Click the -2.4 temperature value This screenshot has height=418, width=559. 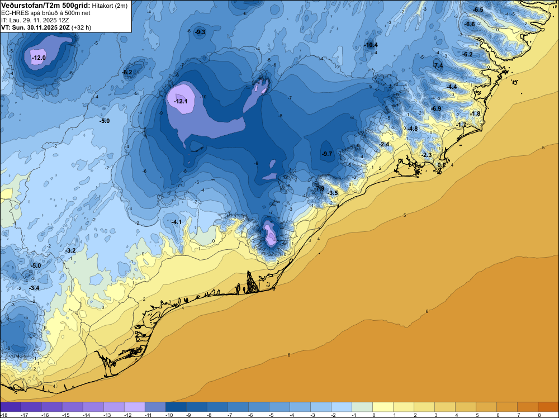[x=385, y=144]
